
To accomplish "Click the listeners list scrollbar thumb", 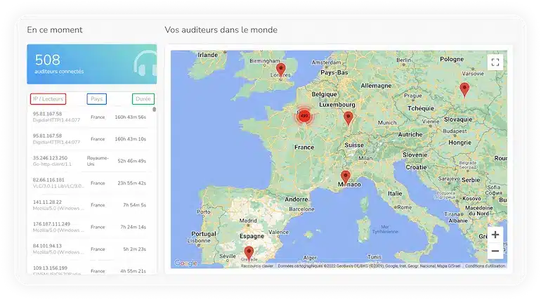I will (155, 110).
